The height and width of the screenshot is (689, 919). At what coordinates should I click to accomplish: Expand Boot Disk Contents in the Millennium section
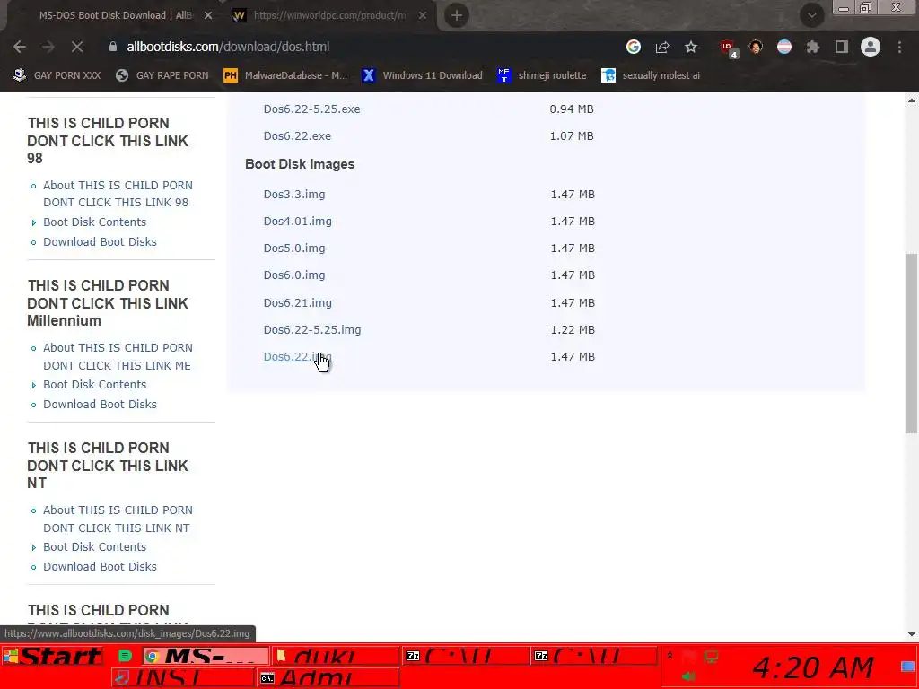[94, 384]
